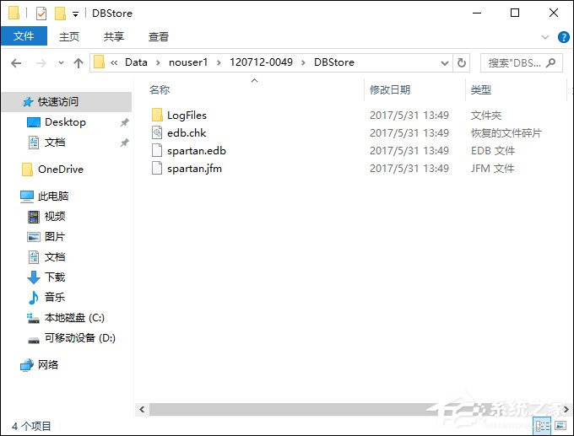Sort by 类型 column header
Image resolution: width=574 pixels, height=436 pixels.
tap(480, 89)
